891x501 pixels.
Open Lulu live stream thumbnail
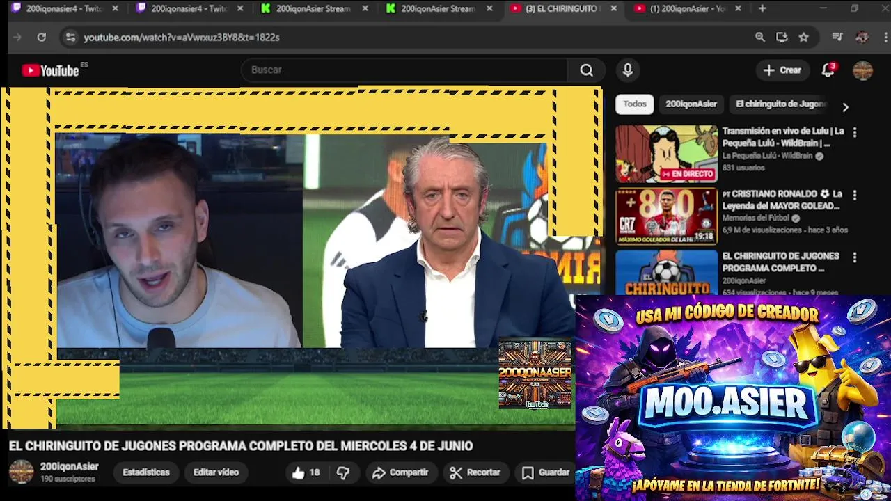(666, 154)
